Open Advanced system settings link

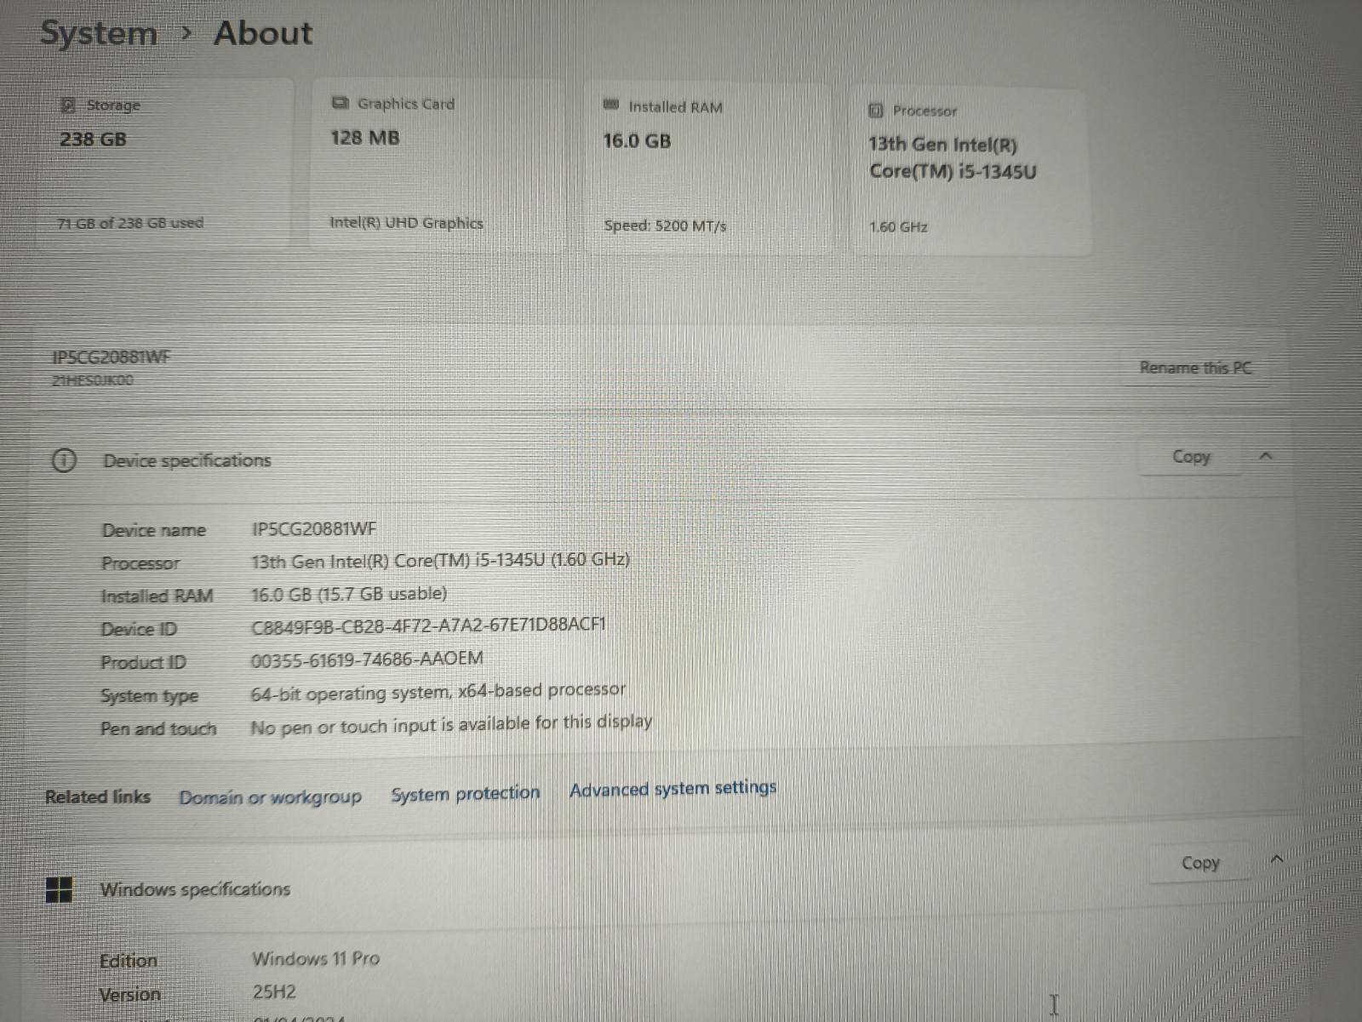672,789
